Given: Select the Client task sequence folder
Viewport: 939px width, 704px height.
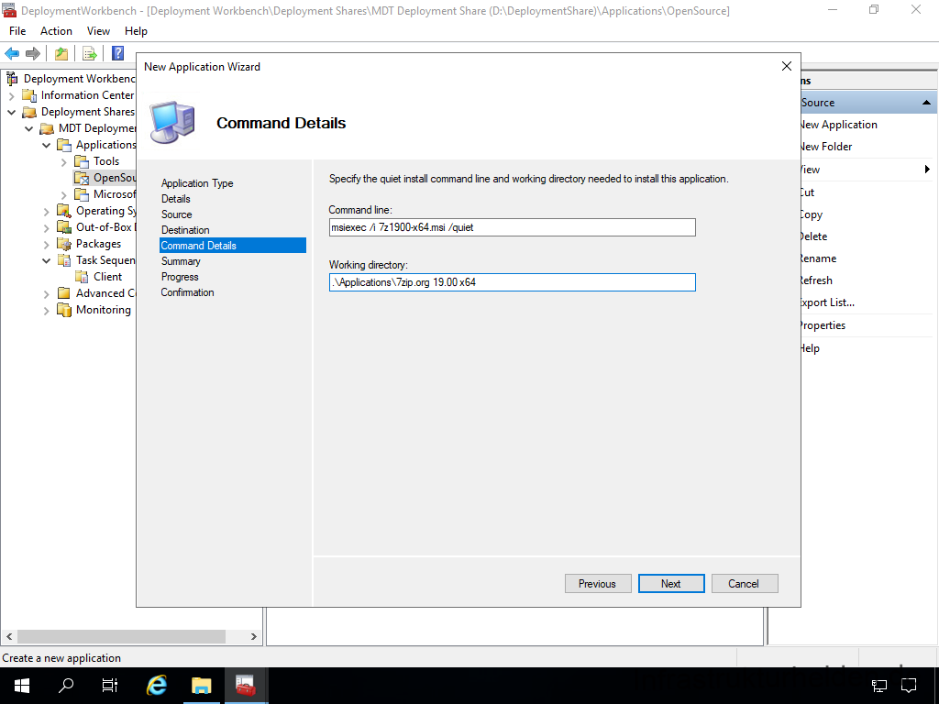Looking at the screenshot, I should (108, 277).
